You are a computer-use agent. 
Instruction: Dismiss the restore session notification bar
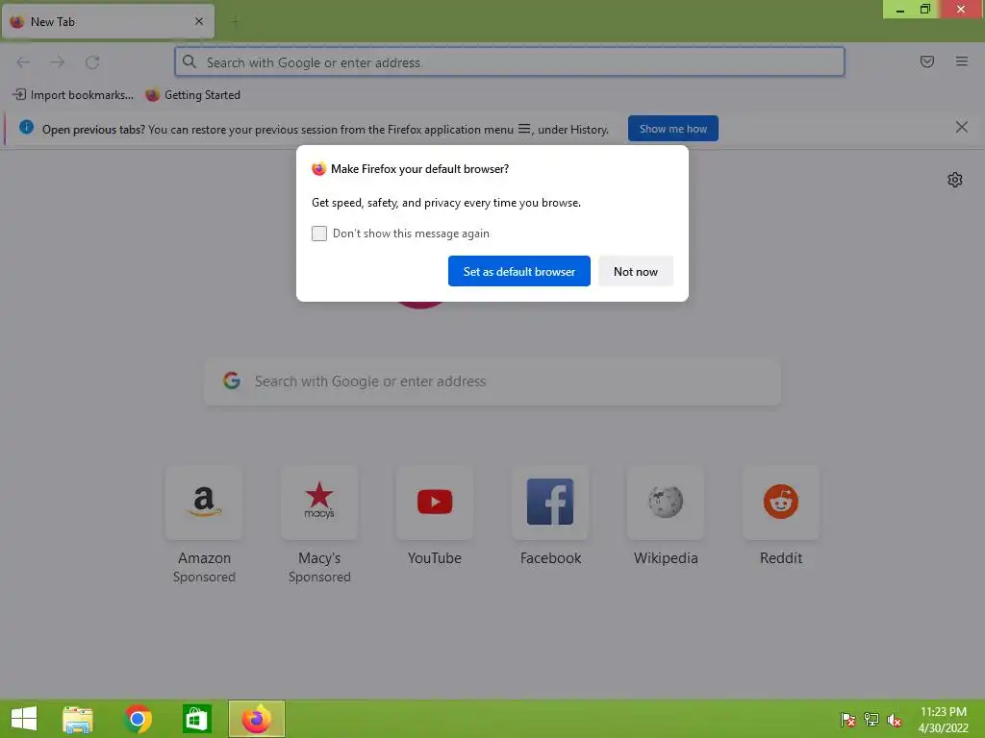click(961, 128)
